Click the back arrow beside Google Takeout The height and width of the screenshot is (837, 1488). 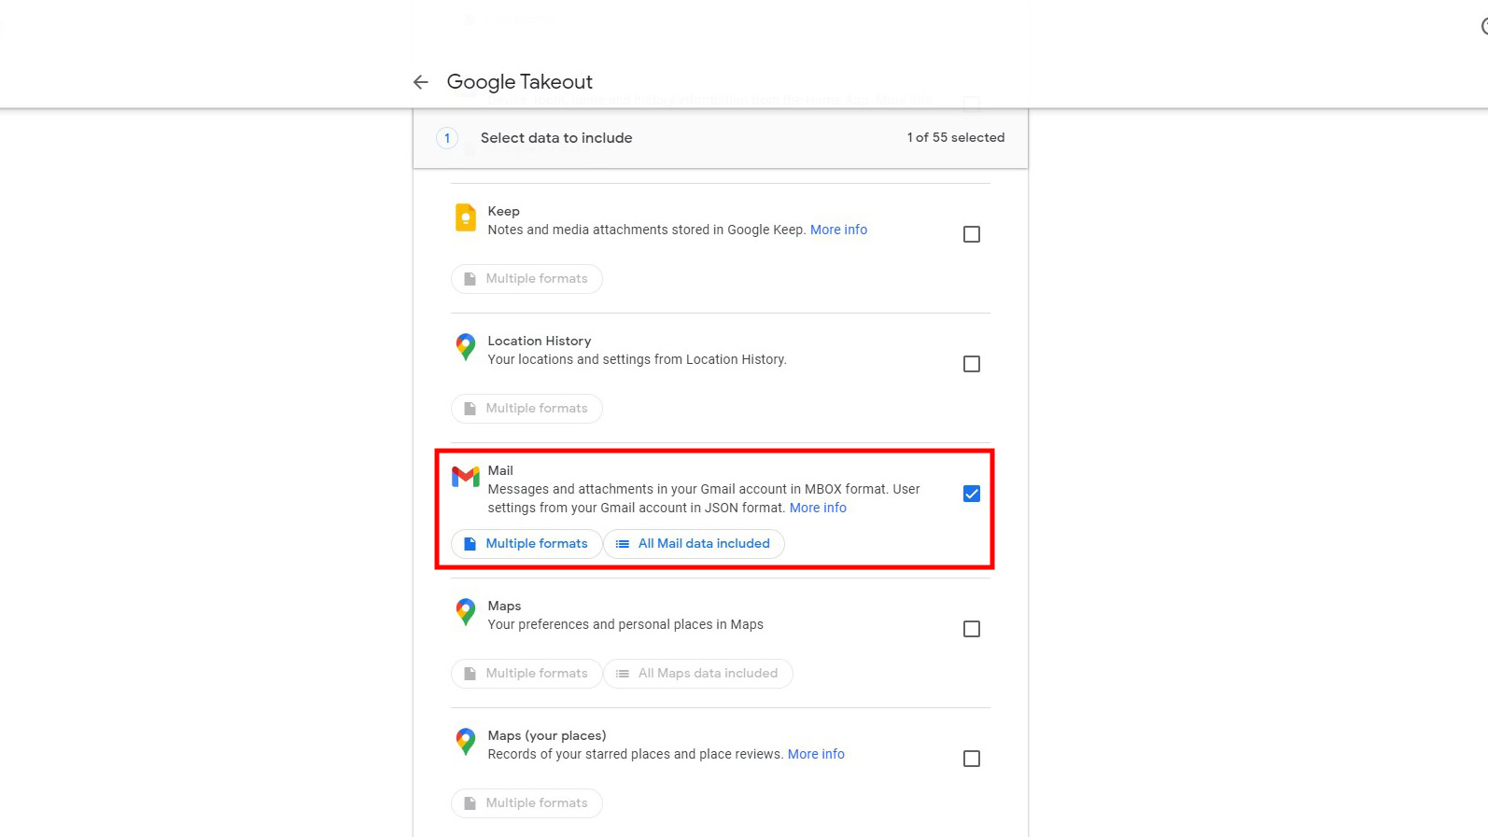pyautogui.click(x=421, y=82)
